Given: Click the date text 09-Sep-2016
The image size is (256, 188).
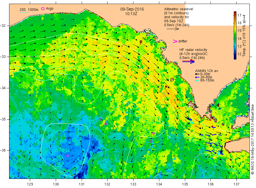Looking at the screenshot, I should [132, 9].
